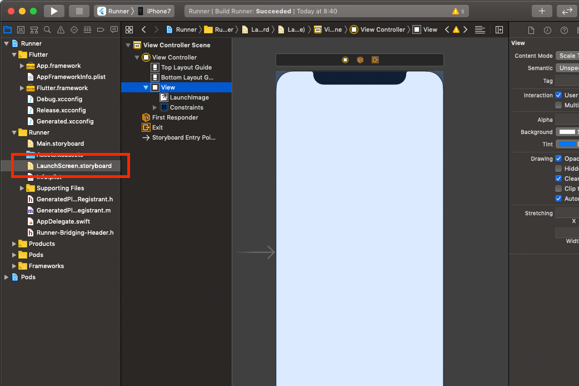Screen dimensions: 579x386
Task: Jump to the previous issue chevron
Action: coord(447,29)
